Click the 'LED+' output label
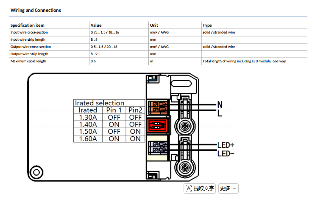315x208 pixels. (226, 145)
